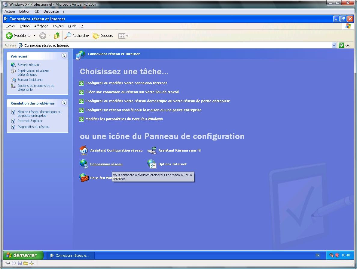The image size is (357, 269).
Task: Open the Affichage menu
Action: tap(41, 26)
